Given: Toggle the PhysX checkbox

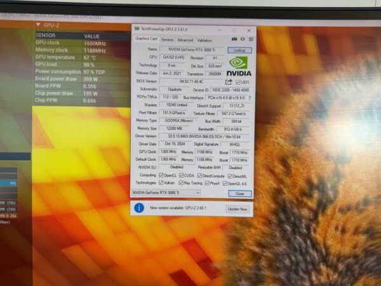Looking at the screenshot, I should pyautogui.click(x=207, y=183).
